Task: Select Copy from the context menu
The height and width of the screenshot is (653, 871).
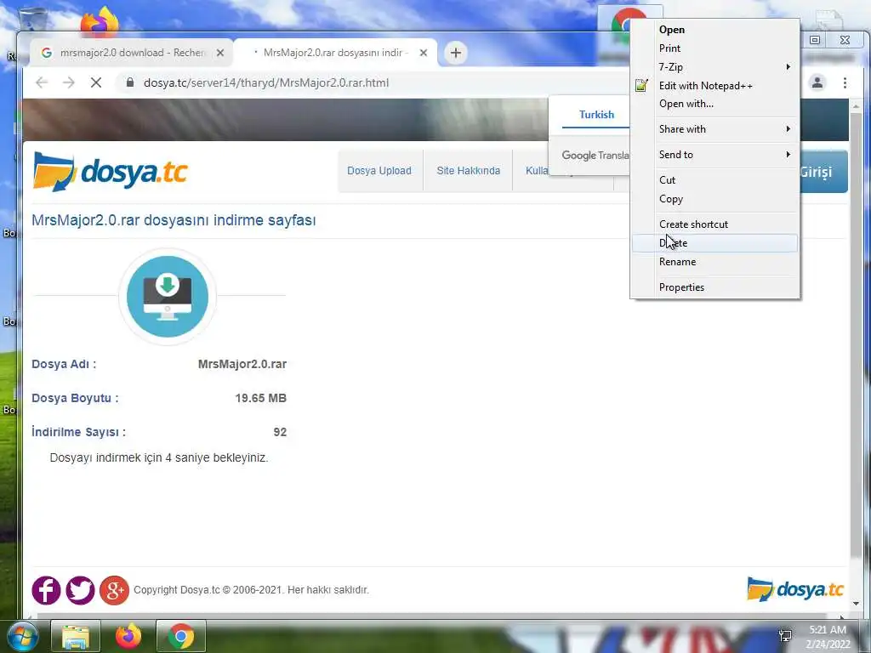Action: pos(714,199)
